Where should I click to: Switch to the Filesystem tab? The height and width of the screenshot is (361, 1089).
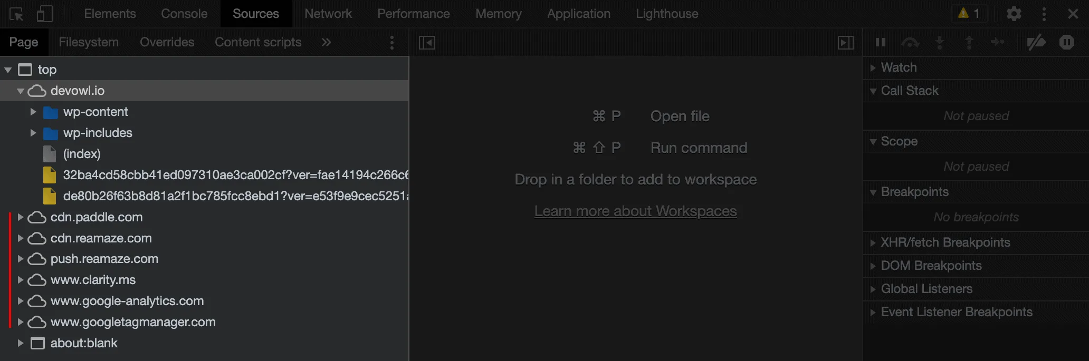(89, 42)
